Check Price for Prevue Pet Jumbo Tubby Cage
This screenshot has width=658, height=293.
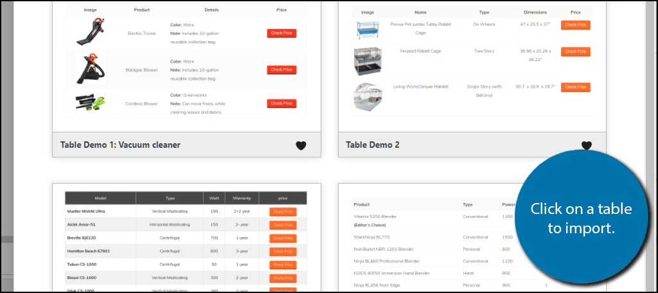[575, 25]
